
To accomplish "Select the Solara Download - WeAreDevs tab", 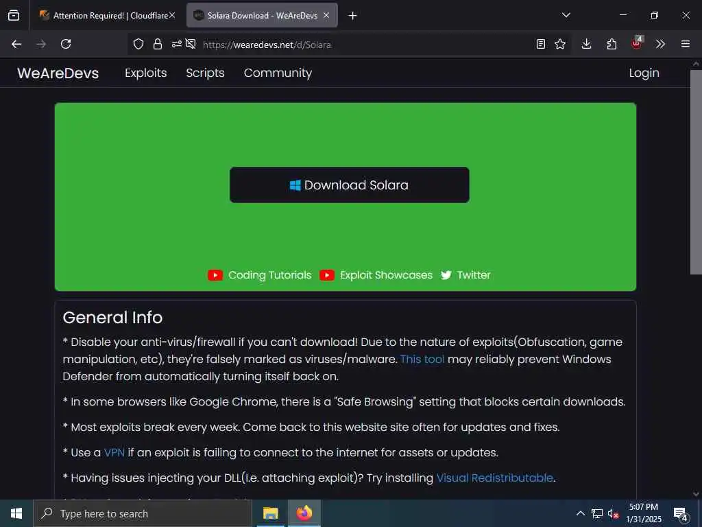I will pyautogui.click(x=262, y=16).
